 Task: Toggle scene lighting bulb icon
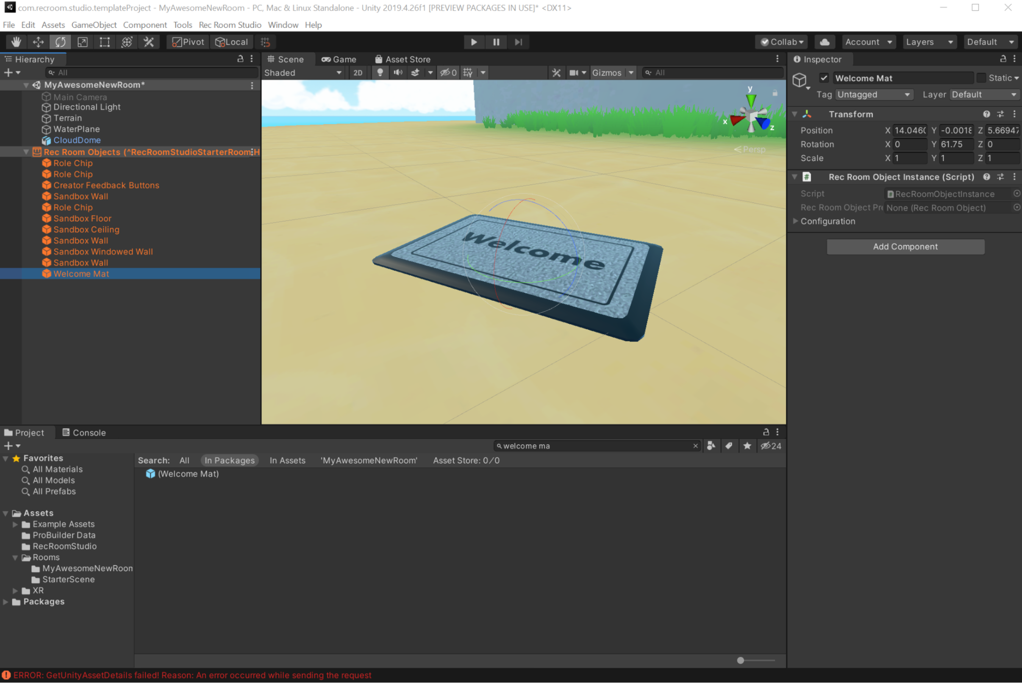[380, 72]
